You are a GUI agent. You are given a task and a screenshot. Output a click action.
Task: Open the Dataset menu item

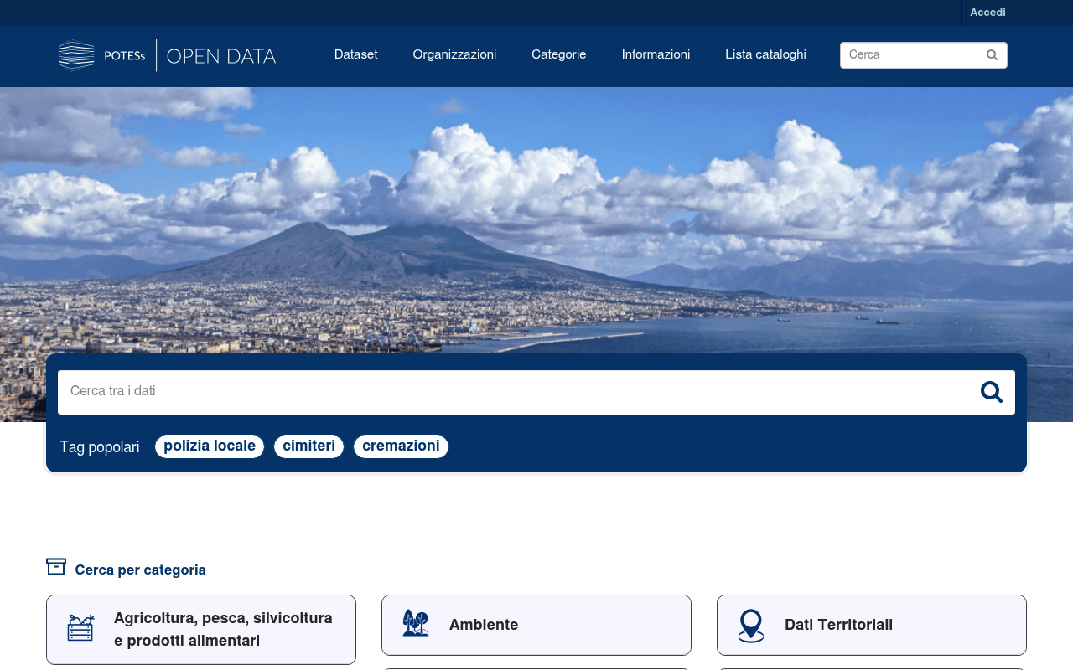click(356, 55)
